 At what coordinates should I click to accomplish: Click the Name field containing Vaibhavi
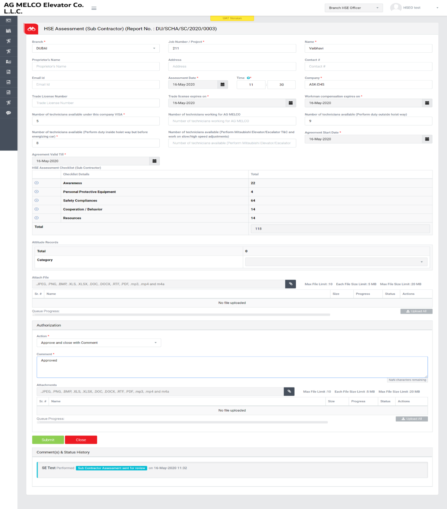click(x=368, y=48)
